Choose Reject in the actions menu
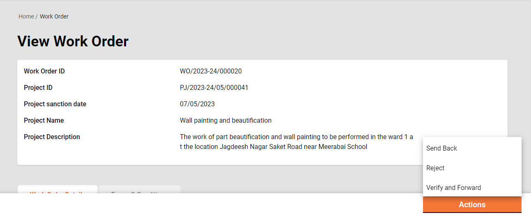Screen dimensions: 531x215 (x=435, y=168)
